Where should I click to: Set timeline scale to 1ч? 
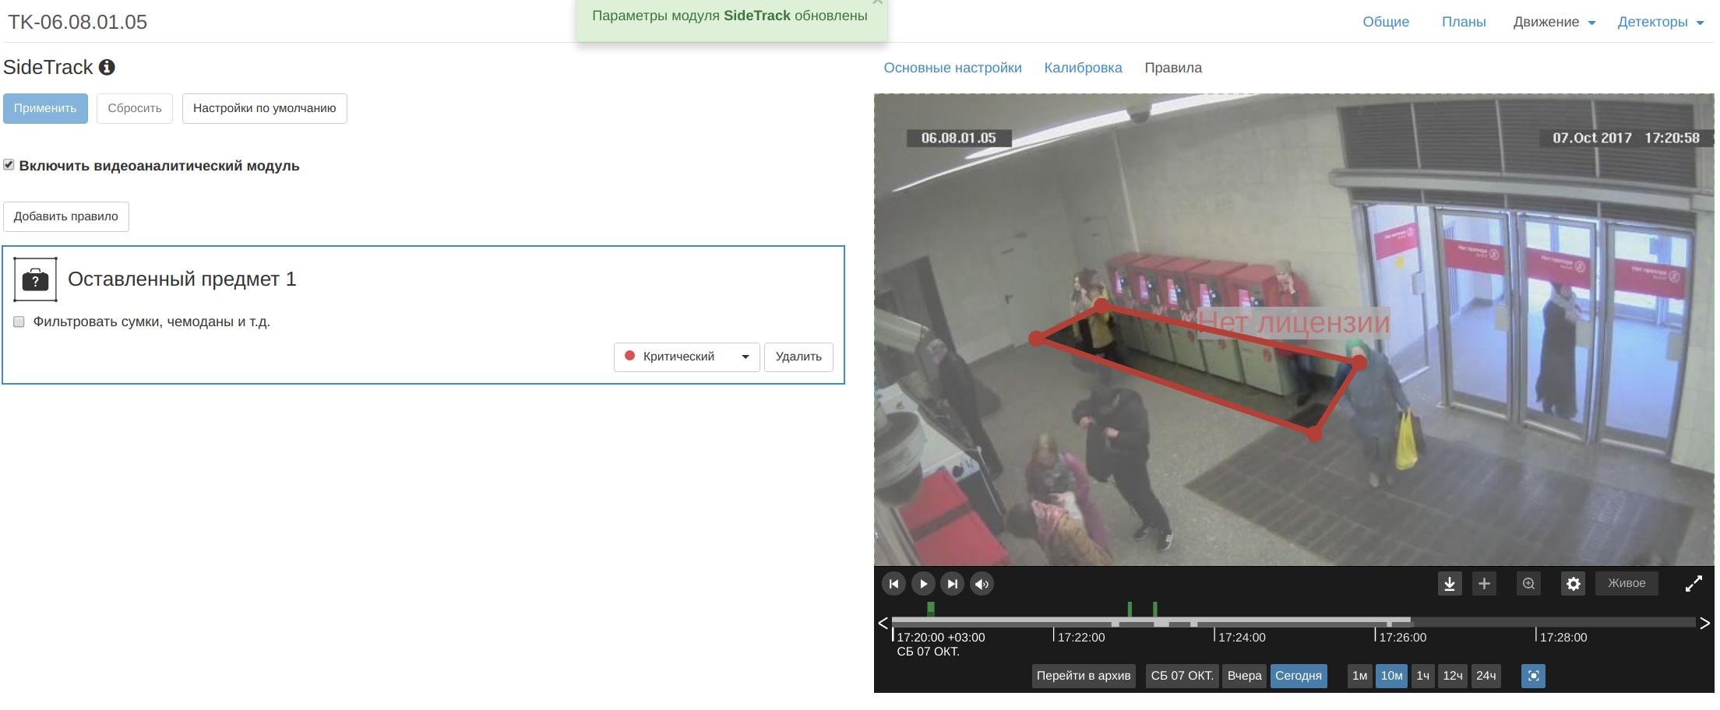(1422, 676)
